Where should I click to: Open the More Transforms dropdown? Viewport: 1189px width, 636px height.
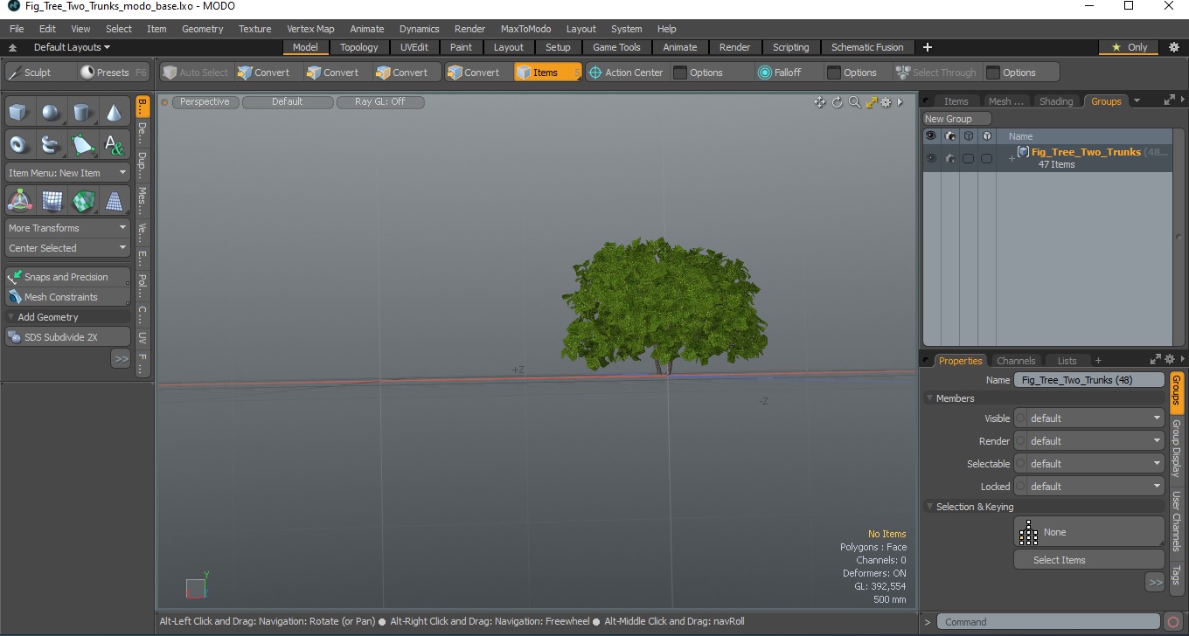point(67,228)
